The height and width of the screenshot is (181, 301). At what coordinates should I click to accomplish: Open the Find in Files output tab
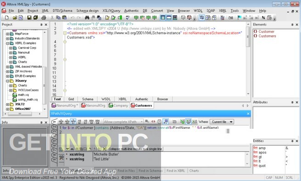(x=126, y=170)
